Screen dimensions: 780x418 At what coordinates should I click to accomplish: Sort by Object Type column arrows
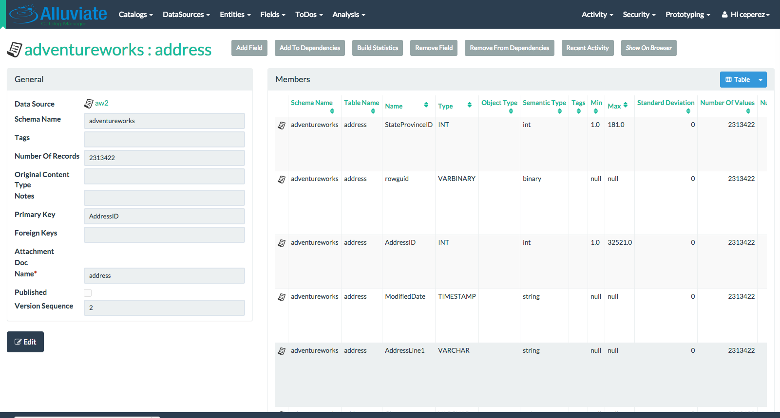511,111
